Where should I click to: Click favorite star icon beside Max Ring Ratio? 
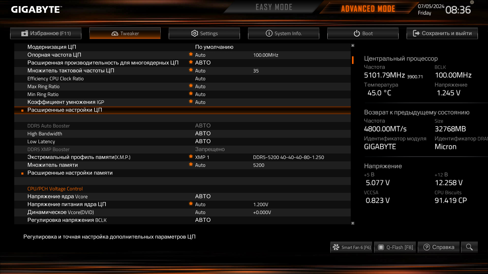[x=191, y=86]
